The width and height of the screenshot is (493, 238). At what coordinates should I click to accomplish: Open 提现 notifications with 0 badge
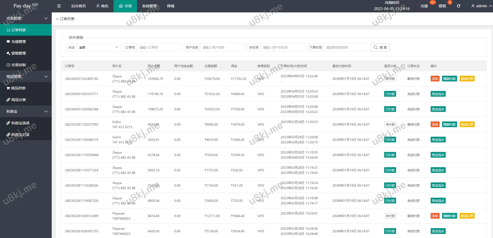click(x=442, y=6)
